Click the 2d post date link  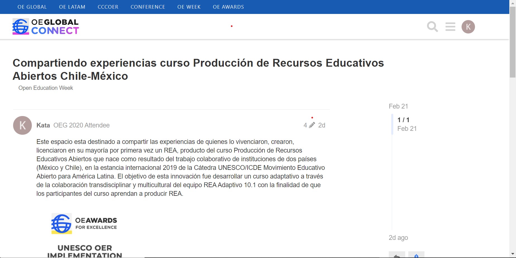pos(321,125)
